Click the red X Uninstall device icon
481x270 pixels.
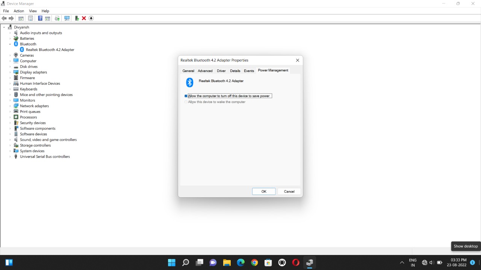click(x=84, y=18)
